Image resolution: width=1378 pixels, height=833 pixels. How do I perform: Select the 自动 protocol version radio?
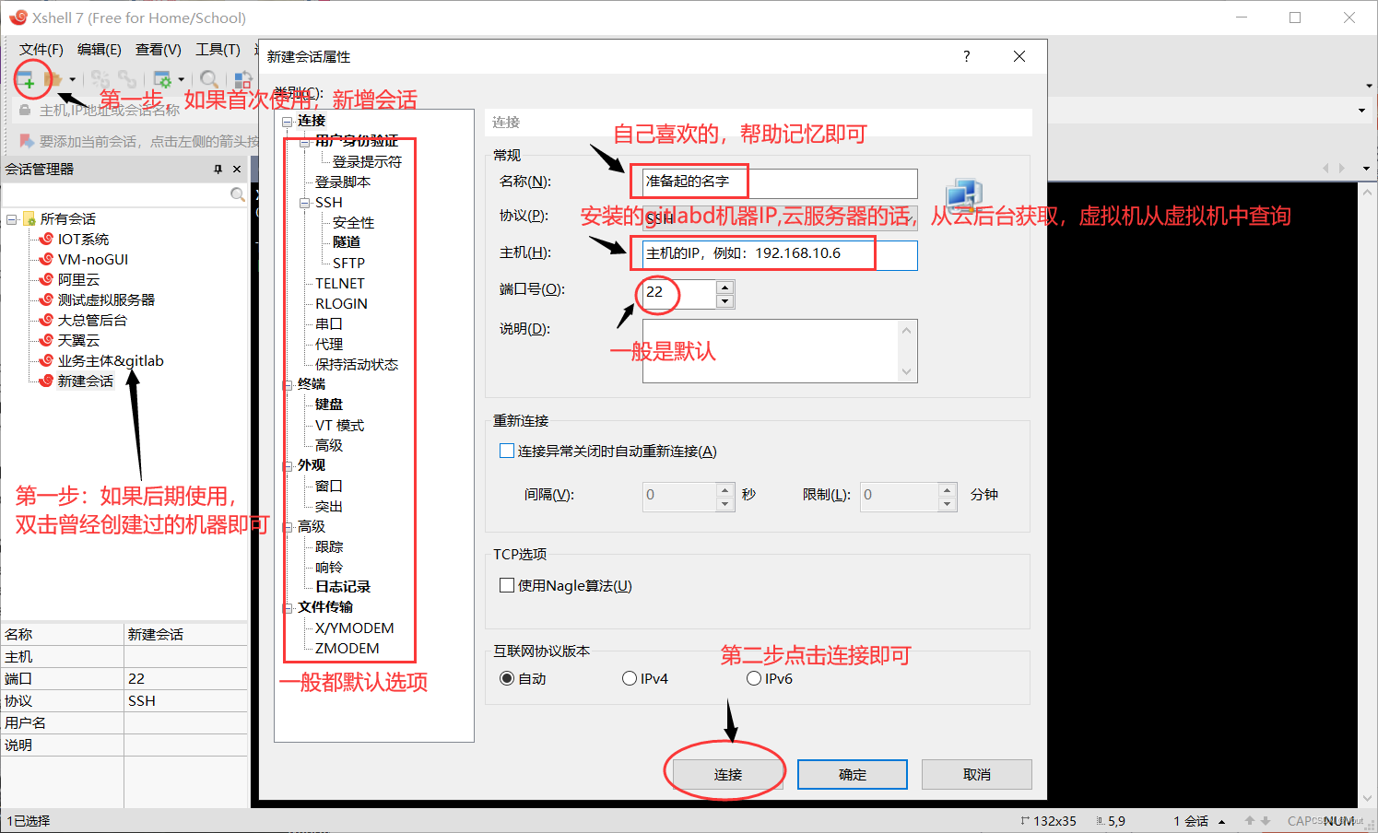tap(507, 678)
